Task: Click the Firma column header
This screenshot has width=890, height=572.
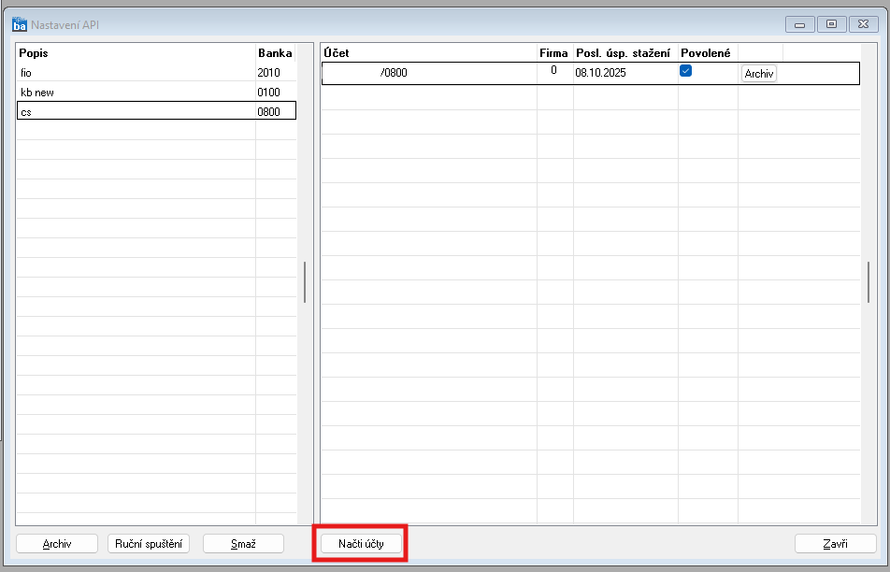Action: coord(554,52)
